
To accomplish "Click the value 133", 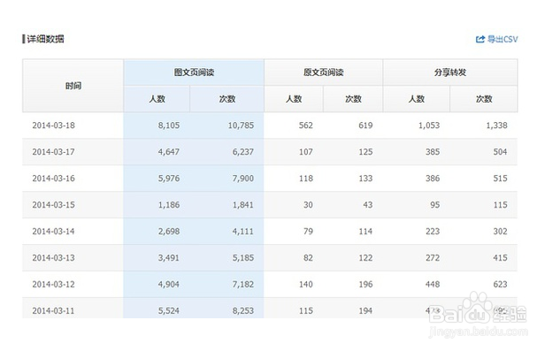I will point(365,179).
